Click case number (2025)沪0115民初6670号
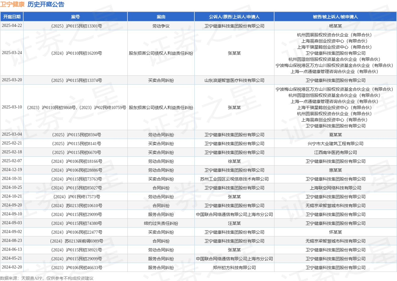This screenshot has height=281, width=397. 75,152
